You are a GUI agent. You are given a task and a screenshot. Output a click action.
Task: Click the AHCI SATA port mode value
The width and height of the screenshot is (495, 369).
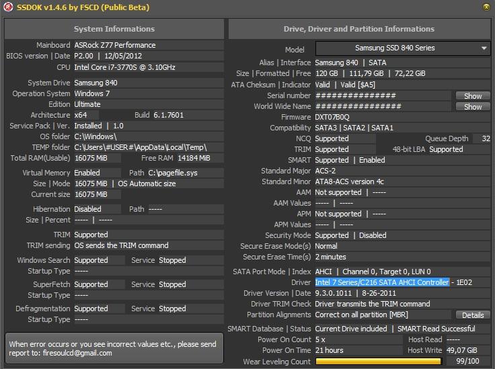323,272
